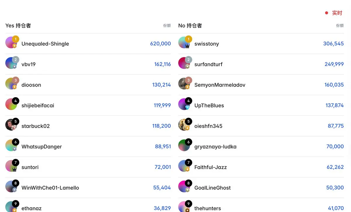This screenshot has height=212, width=351.
Task: Click starbuck02's profile photo
Action: (11, 125)
